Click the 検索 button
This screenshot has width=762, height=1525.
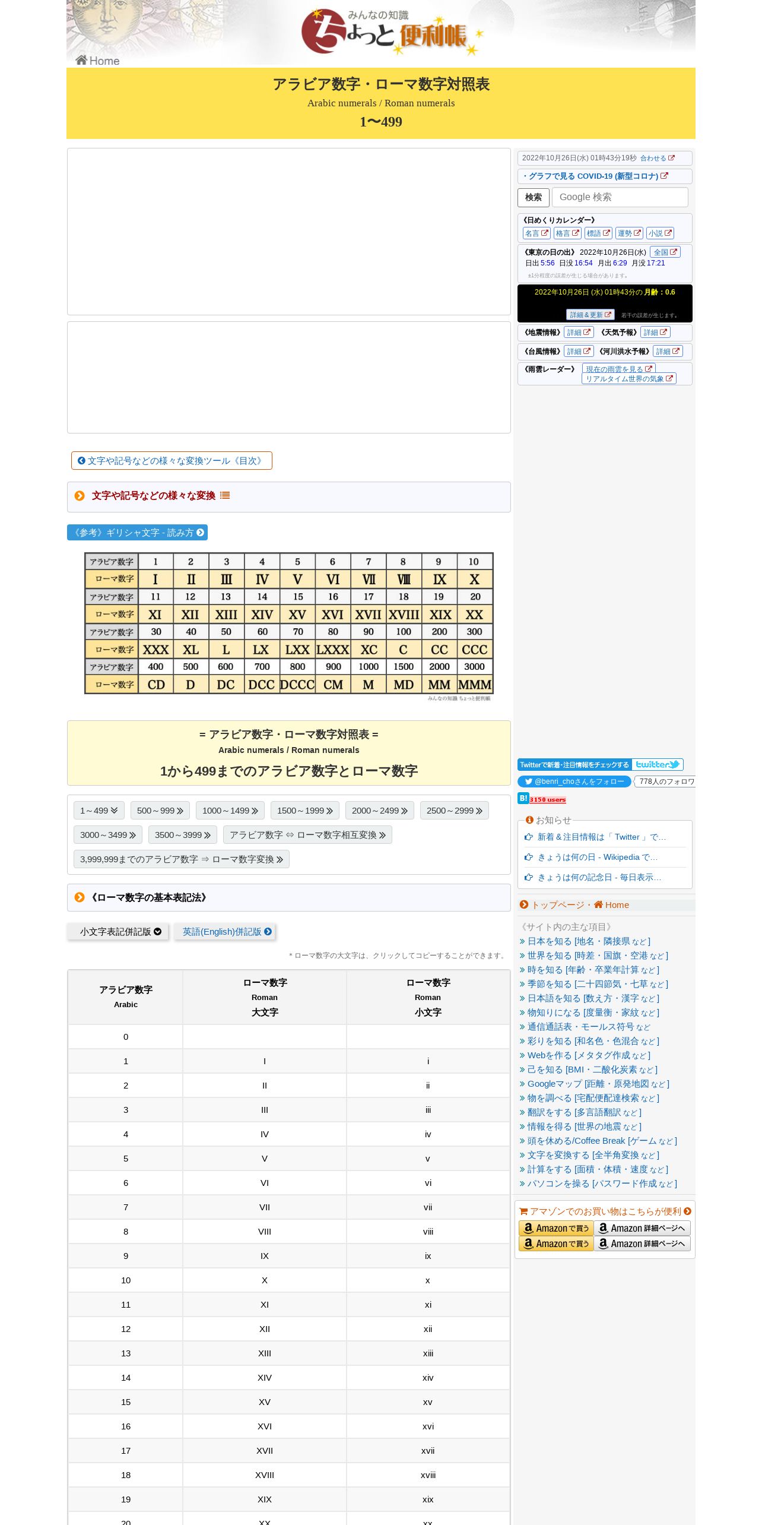[x=533, y=197]
